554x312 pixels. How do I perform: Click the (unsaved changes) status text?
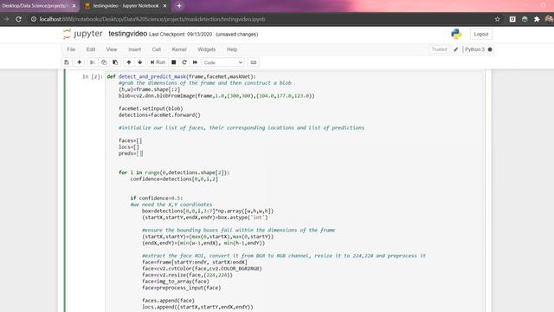(236, 35)
